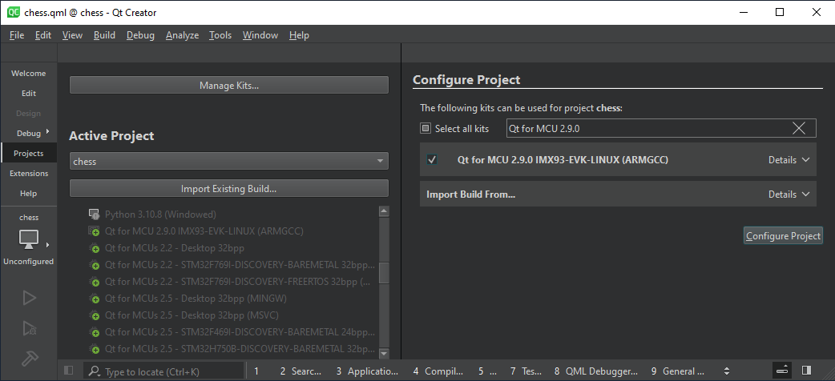Check the Select all kits checkbox
835x381 pixels.
tap(426, 128)
